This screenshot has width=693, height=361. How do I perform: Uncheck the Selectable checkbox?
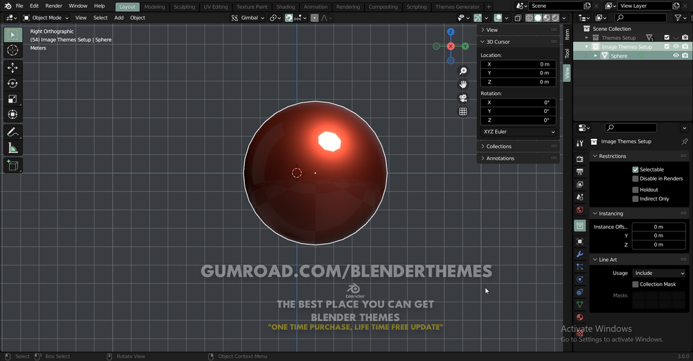coord(636,169)
